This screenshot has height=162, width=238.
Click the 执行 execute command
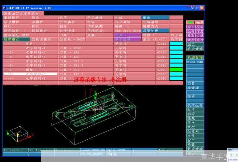[72, 17]
